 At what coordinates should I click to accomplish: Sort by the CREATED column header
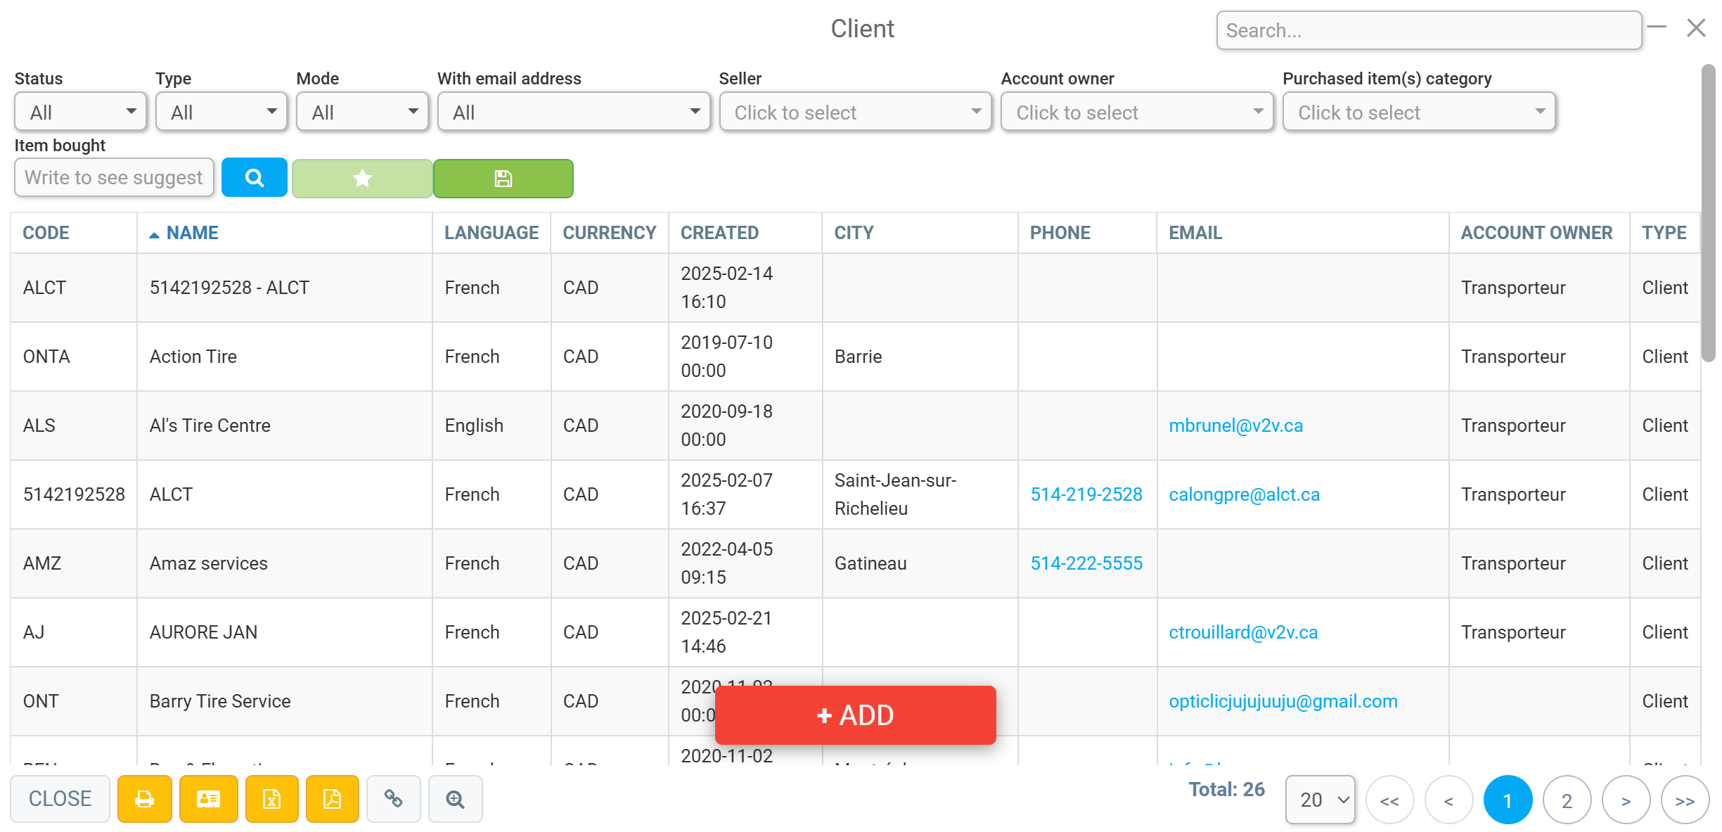coord(719,233)
